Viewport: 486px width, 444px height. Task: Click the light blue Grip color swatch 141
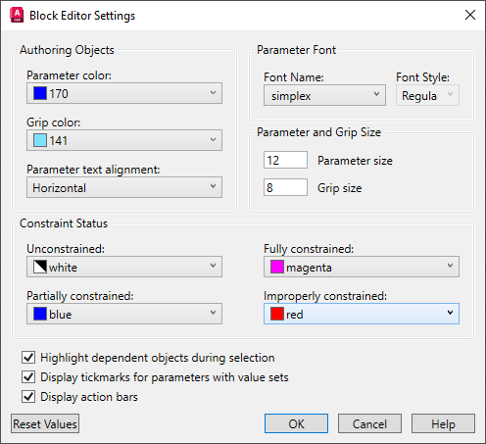(x=40, y=140)
